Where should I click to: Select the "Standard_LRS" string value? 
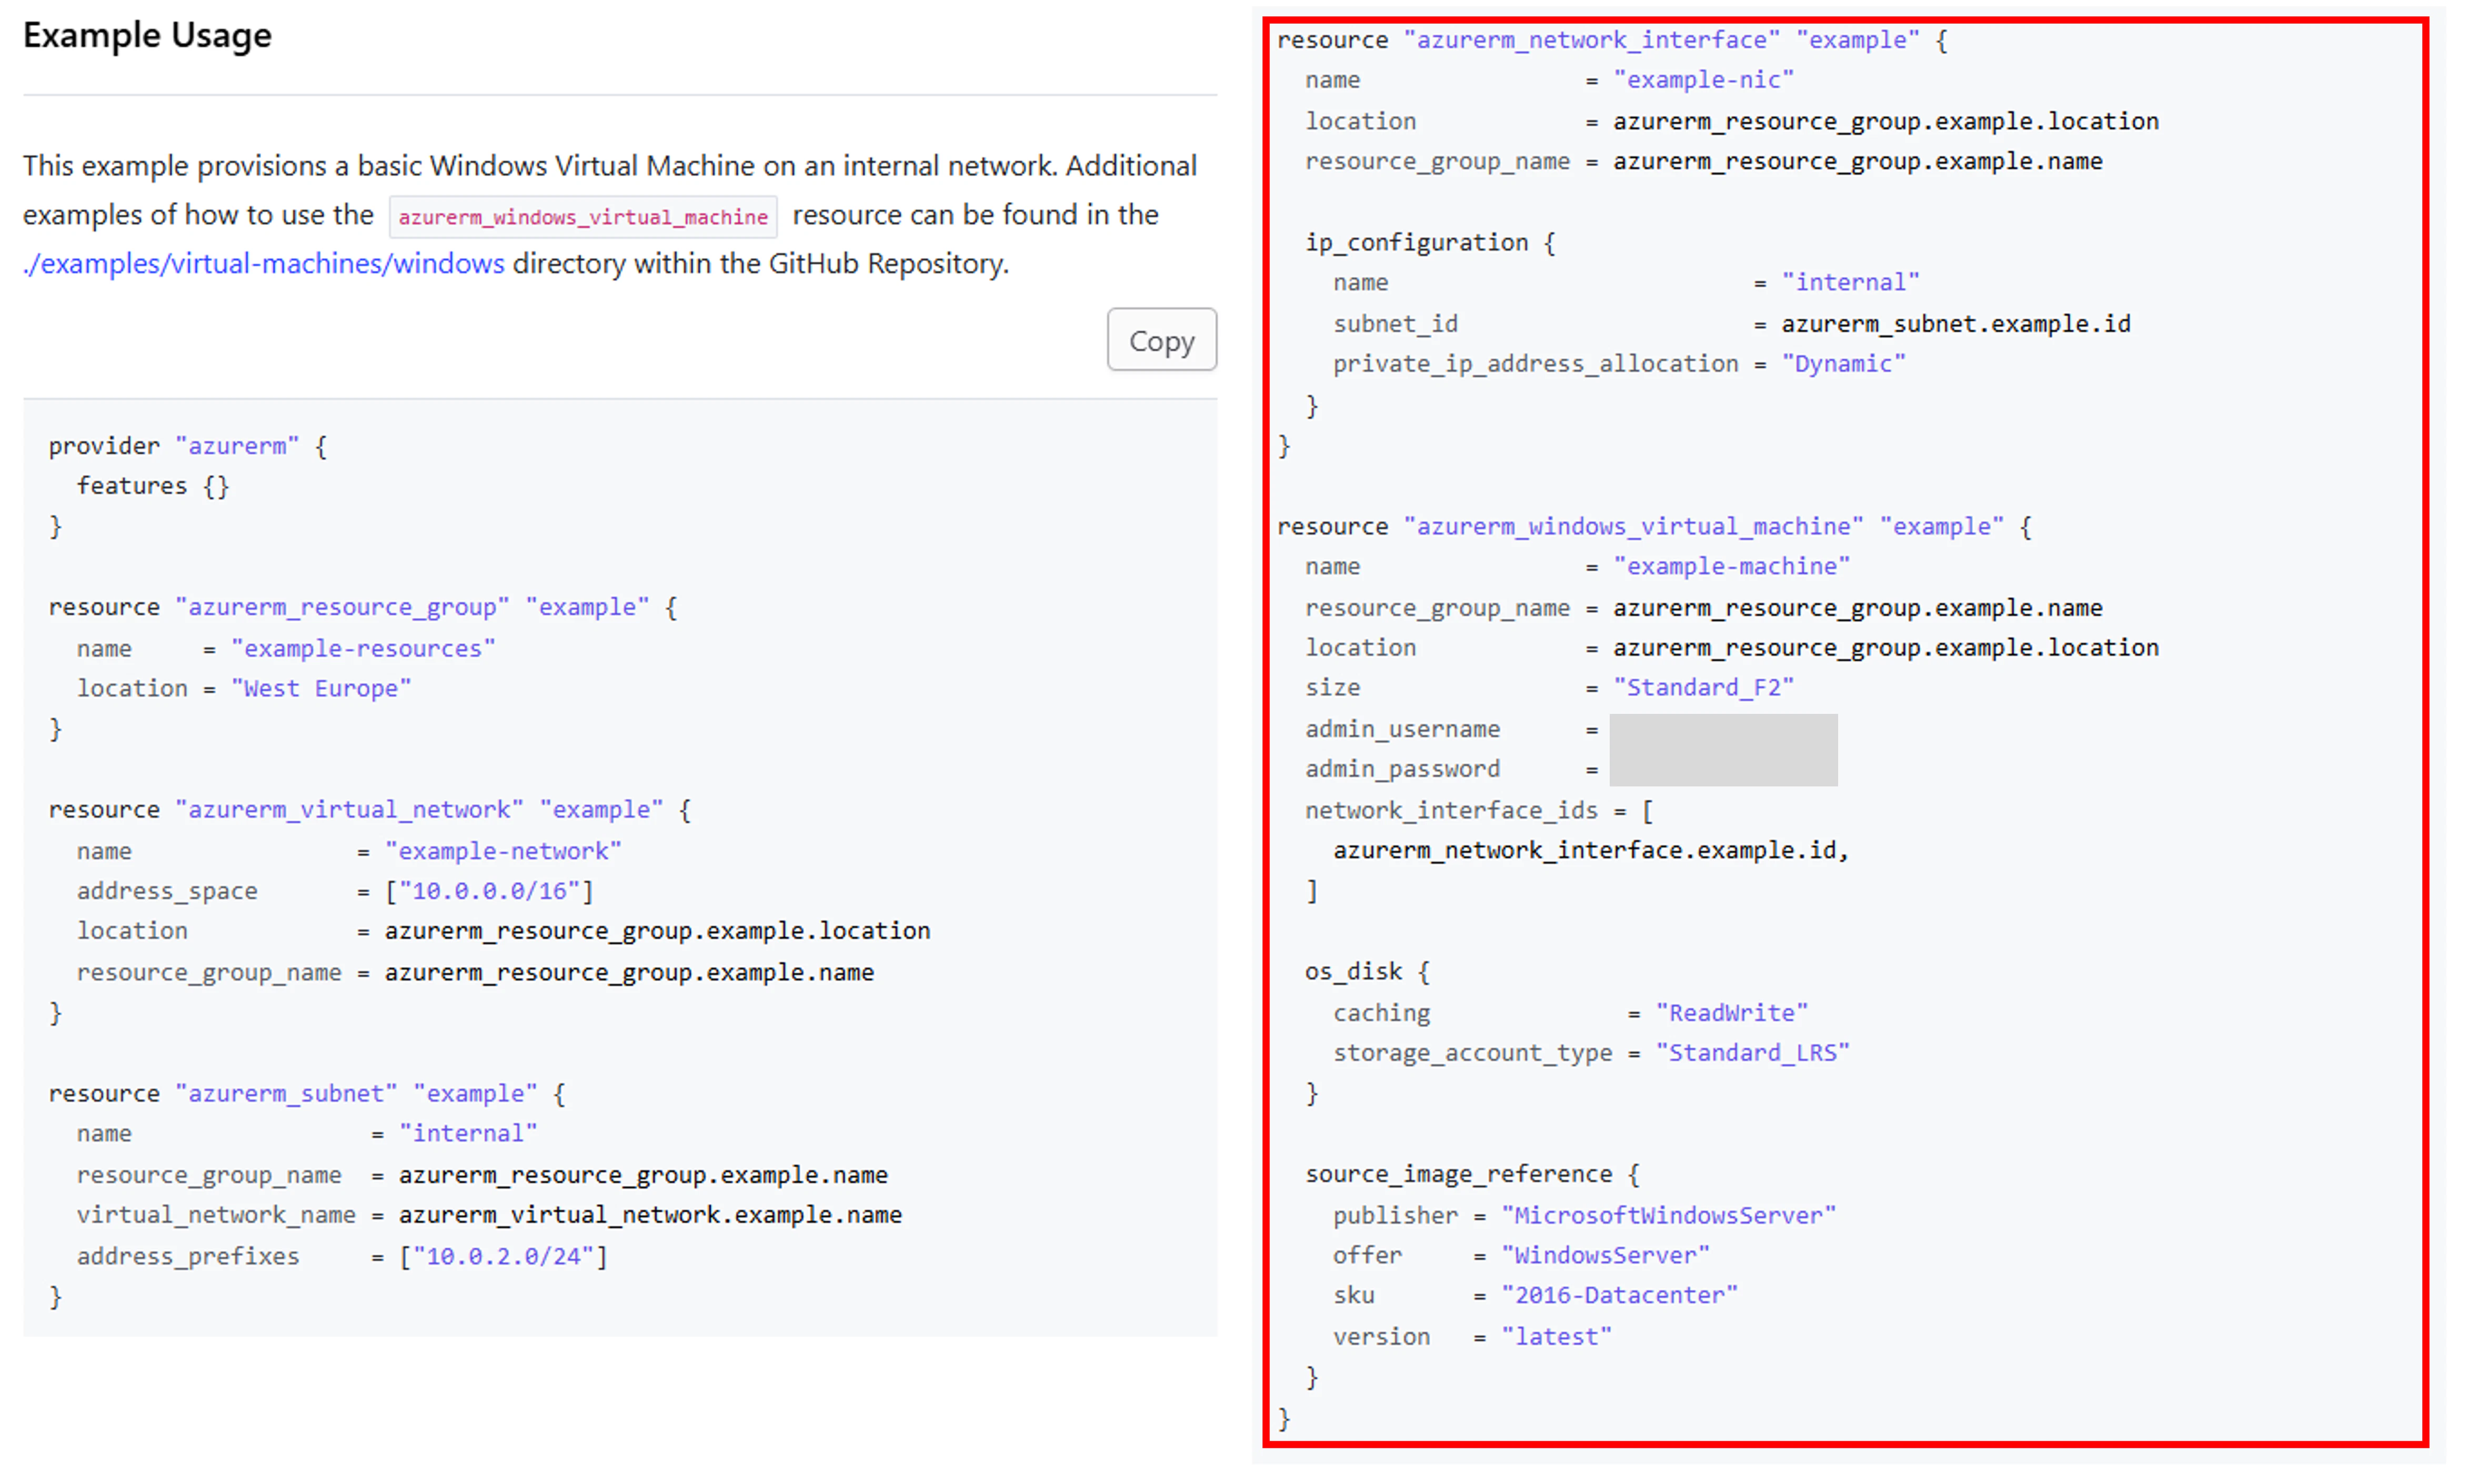pyautogui.click(x=1752, y=1052)
